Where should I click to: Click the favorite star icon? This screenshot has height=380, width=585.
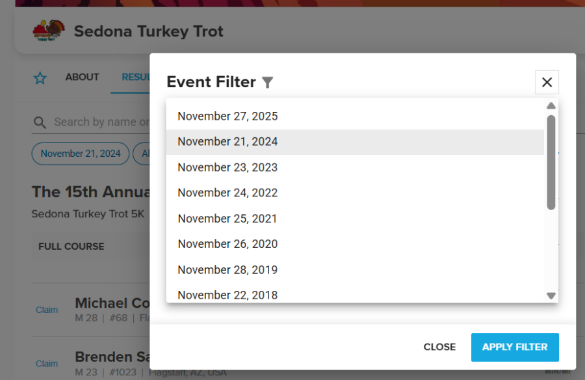[40, 78]
